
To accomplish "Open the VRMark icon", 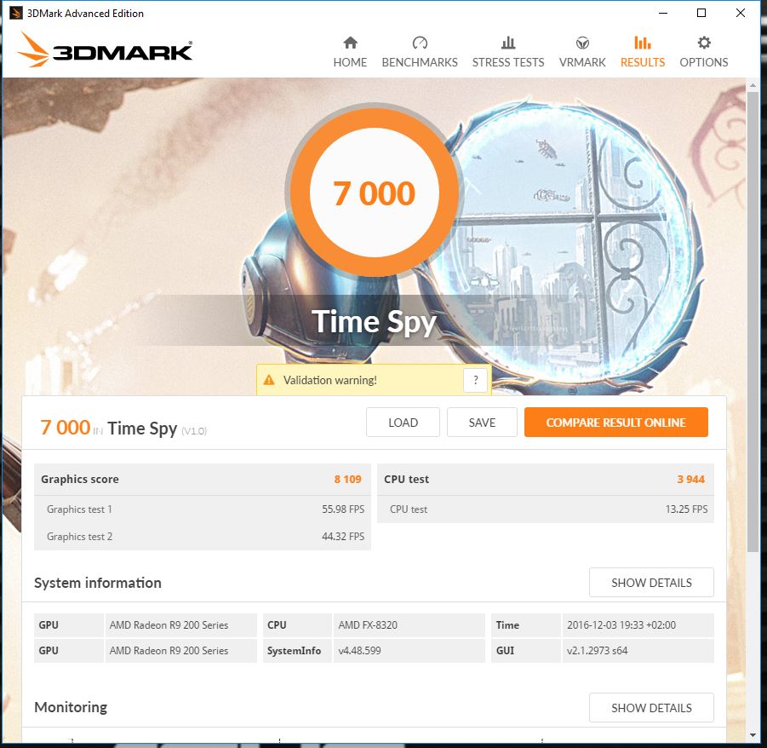I will click(582, 43).
